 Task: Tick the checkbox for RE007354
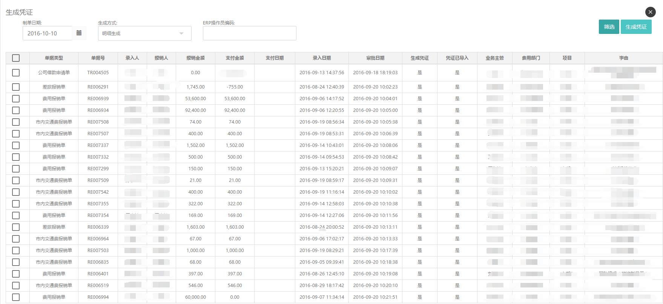coord(16,215)
